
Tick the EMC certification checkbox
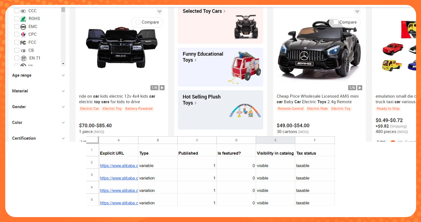click(17, 27)
